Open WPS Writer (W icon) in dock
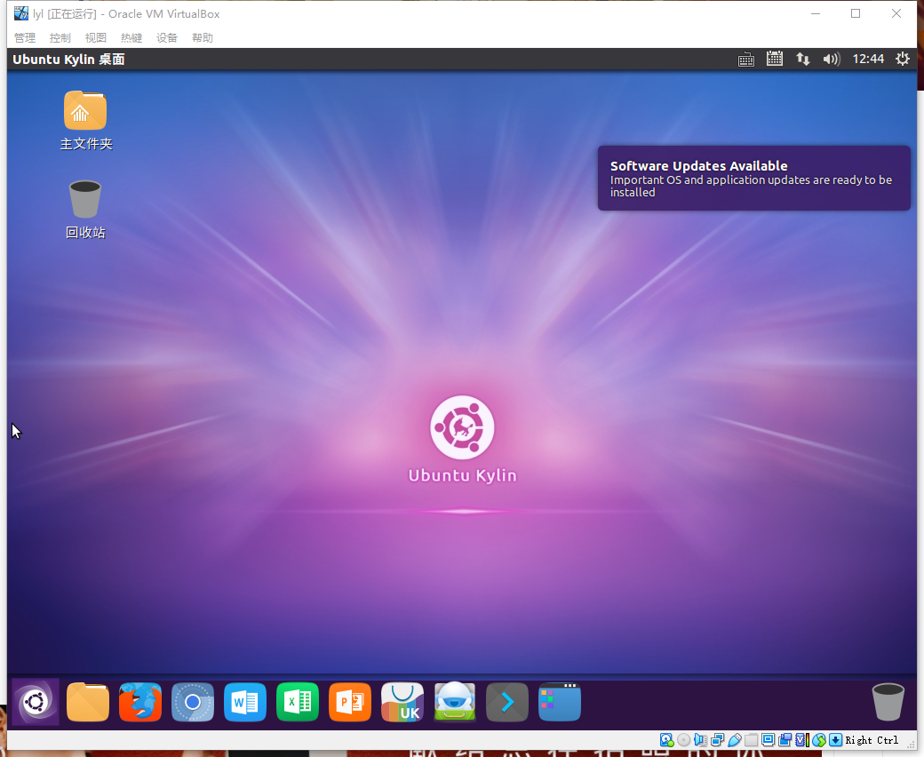 pyautogui.click(x=245, y=702)
